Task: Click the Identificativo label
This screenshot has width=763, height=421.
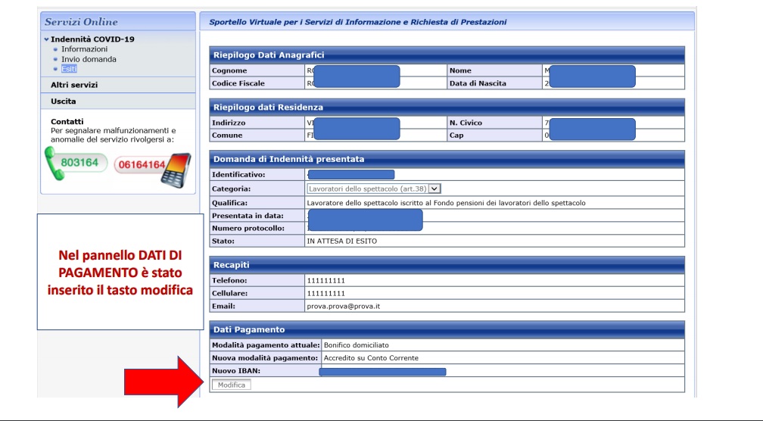Action: [238, 174]
